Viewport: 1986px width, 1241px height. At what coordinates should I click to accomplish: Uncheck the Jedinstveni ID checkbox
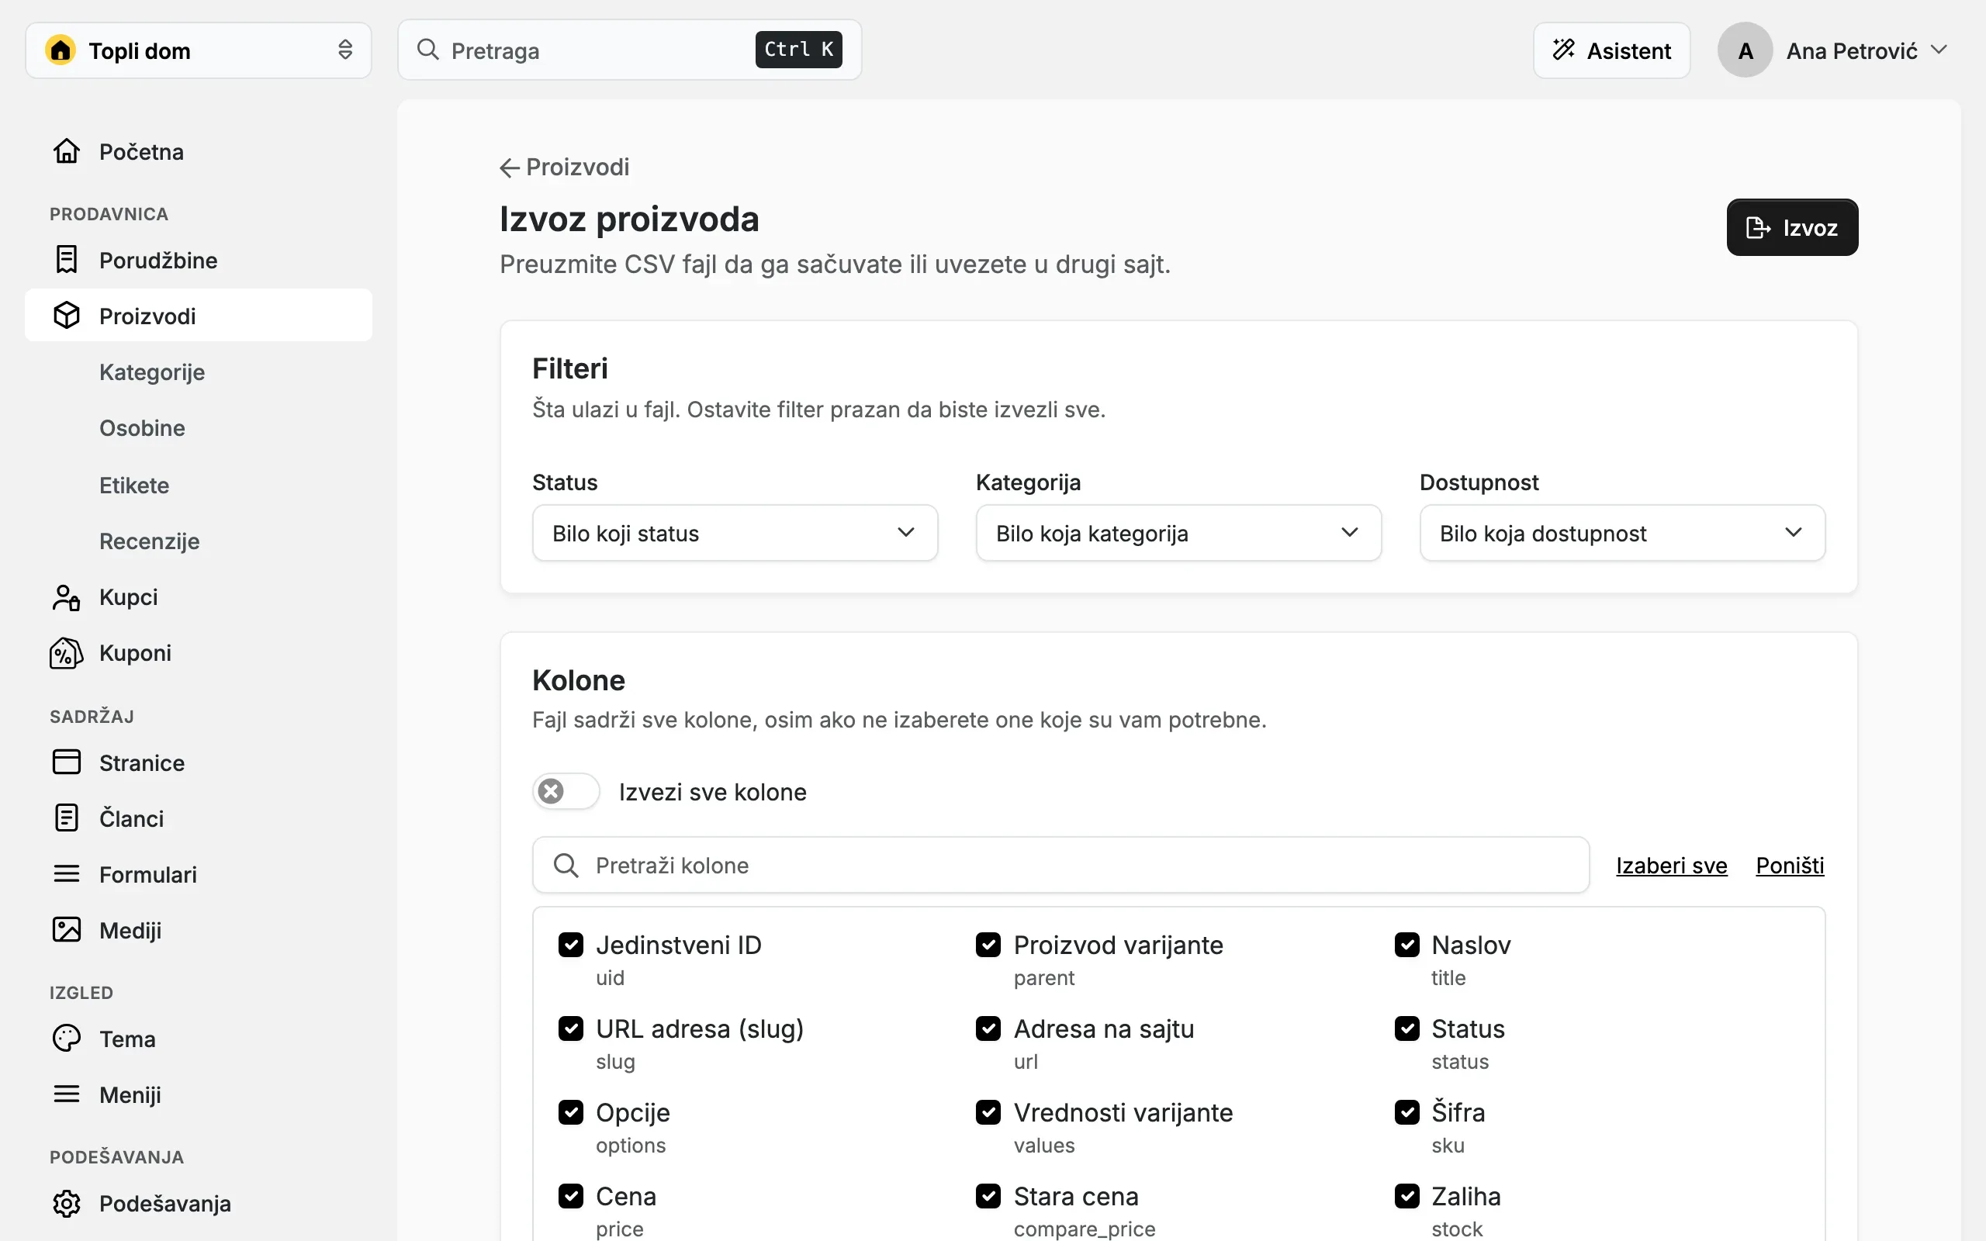(570, 945)
